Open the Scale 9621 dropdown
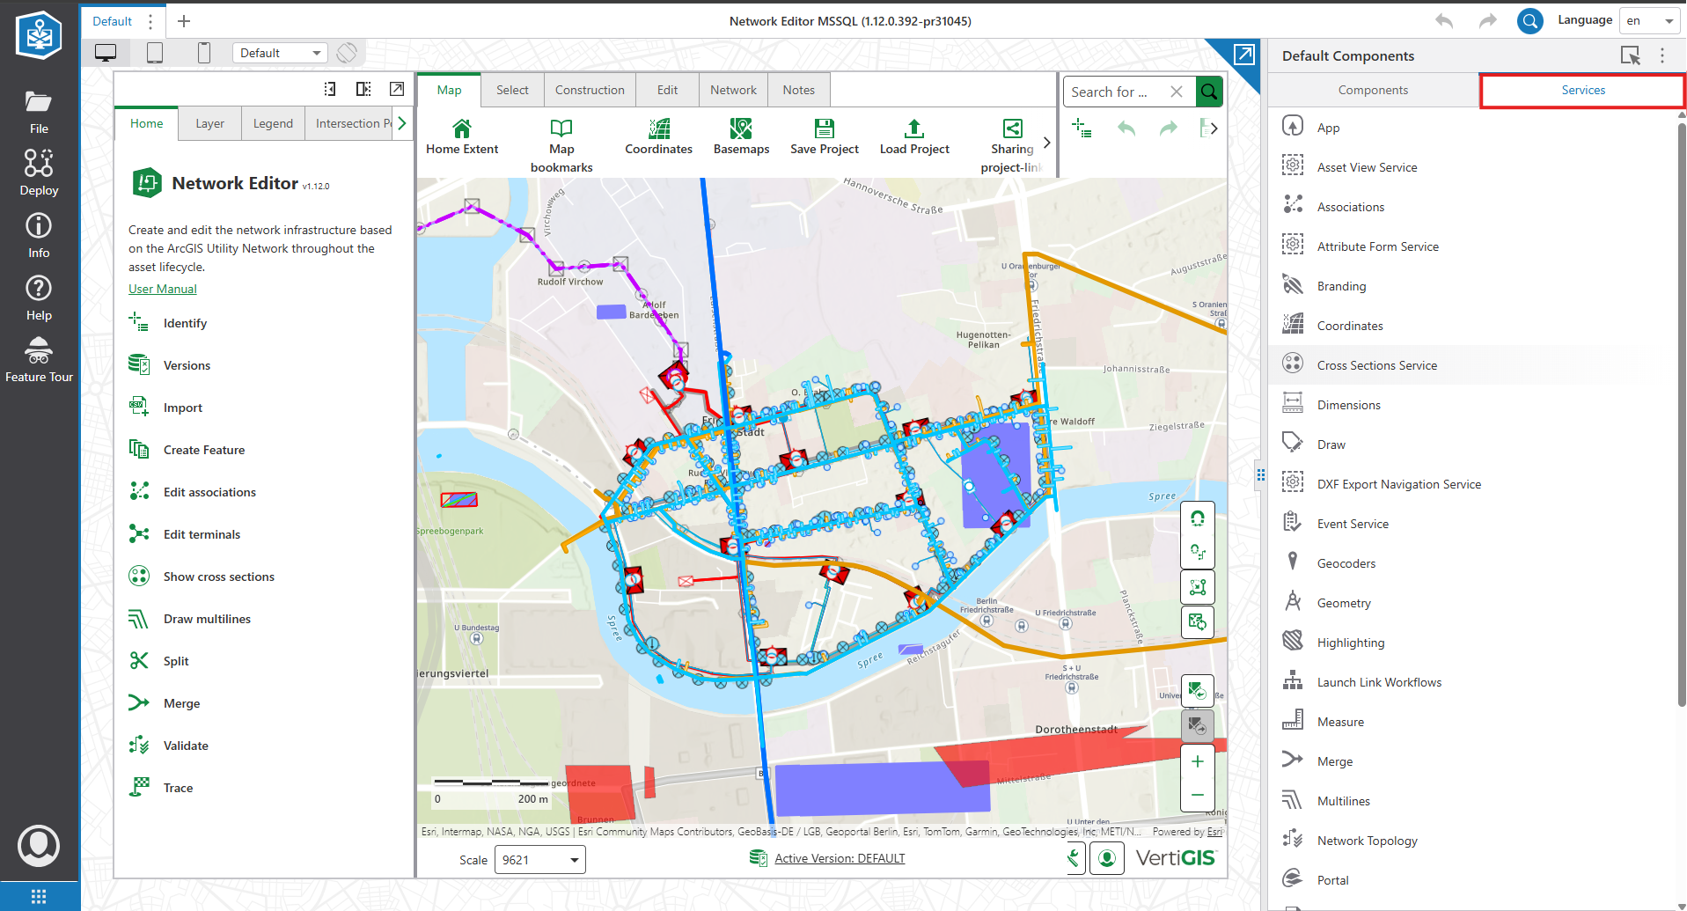The image size is (1687, 911). pos(539,860)
